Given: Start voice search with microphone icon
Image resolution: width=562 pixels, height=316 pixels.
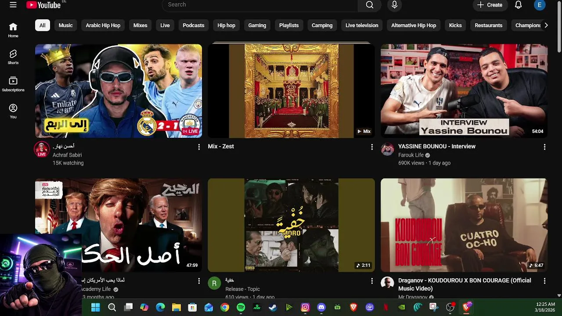Looking at the screenshot, I should coord(394,5).
